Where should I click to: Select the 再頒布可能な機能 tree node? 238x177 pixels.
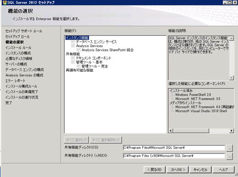(x=79, y=70)
